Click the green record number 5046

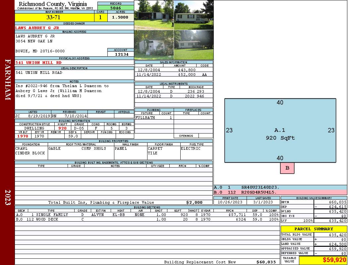pos(116,8)
